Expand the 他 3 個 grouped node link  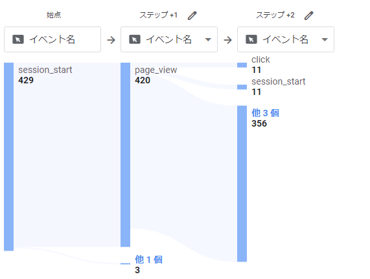265,113
